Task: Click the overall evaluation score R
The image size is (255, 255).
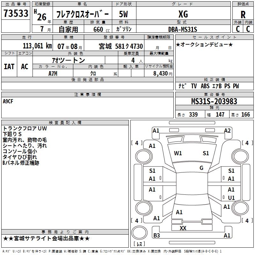Action: pos(243,15)
